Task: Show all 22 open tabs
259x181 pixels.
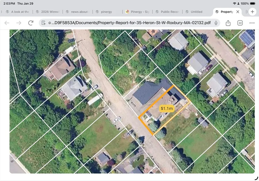Action: [x=240, y=23]
